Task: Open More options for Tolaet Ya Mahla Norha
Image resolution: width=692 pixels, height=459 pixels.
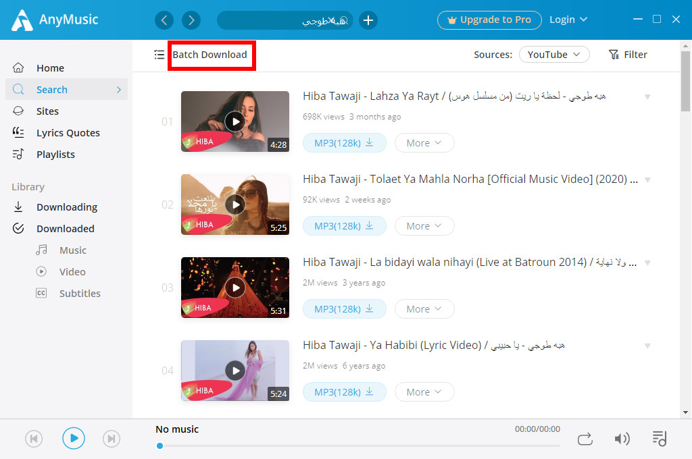Action: [424, 225]
